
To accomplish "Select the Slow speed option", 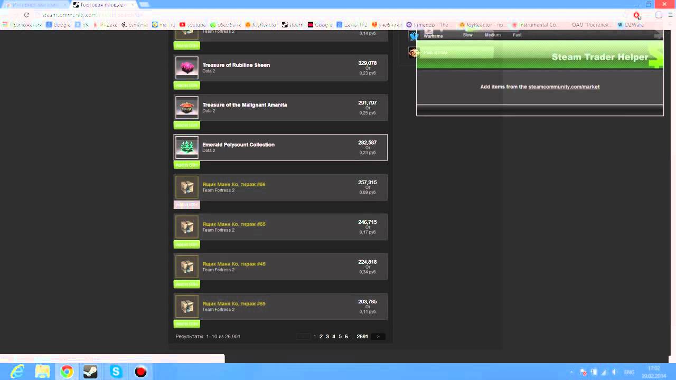I will (x=468, y=35).
